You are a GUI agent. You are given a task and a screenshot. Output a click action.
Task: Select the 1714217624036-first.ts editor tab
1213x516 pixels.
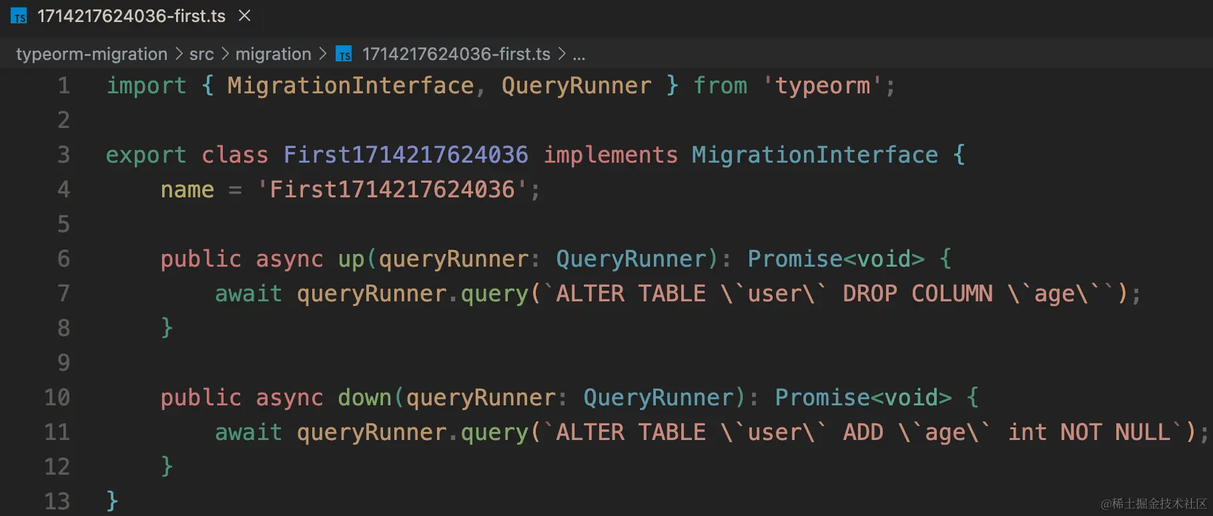(x=131, y=16)
